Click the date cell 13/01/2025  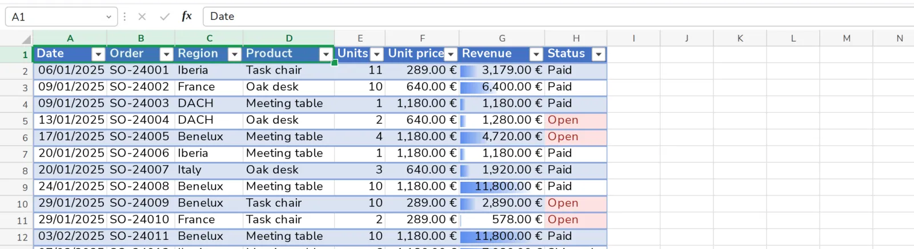(x=70, y=120)
